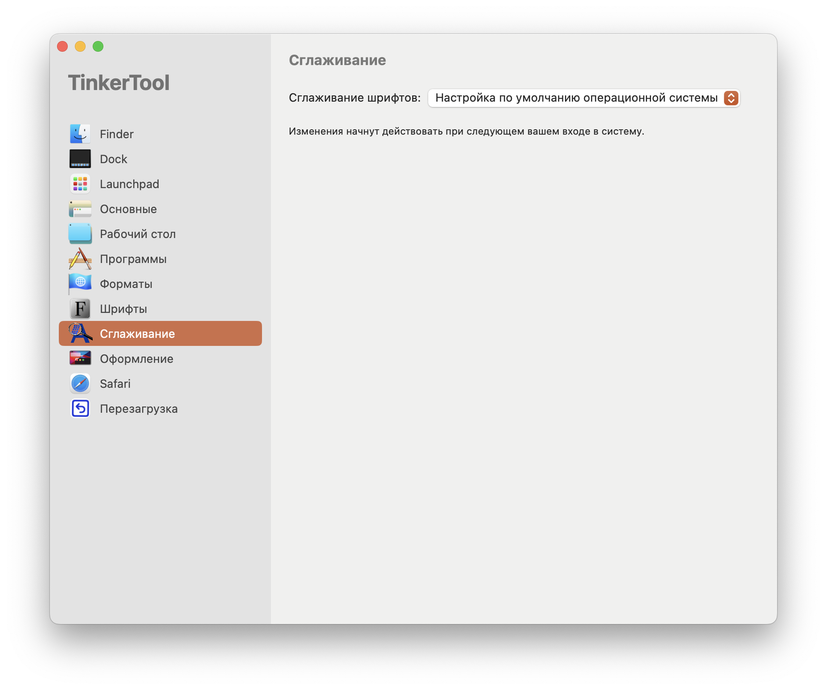Open the Launchpad grid icon
Viewport: 827px width, 690px height.
tap(80, 184)
